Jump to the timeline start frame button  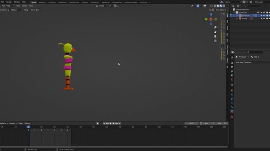[x=104, y=123]
